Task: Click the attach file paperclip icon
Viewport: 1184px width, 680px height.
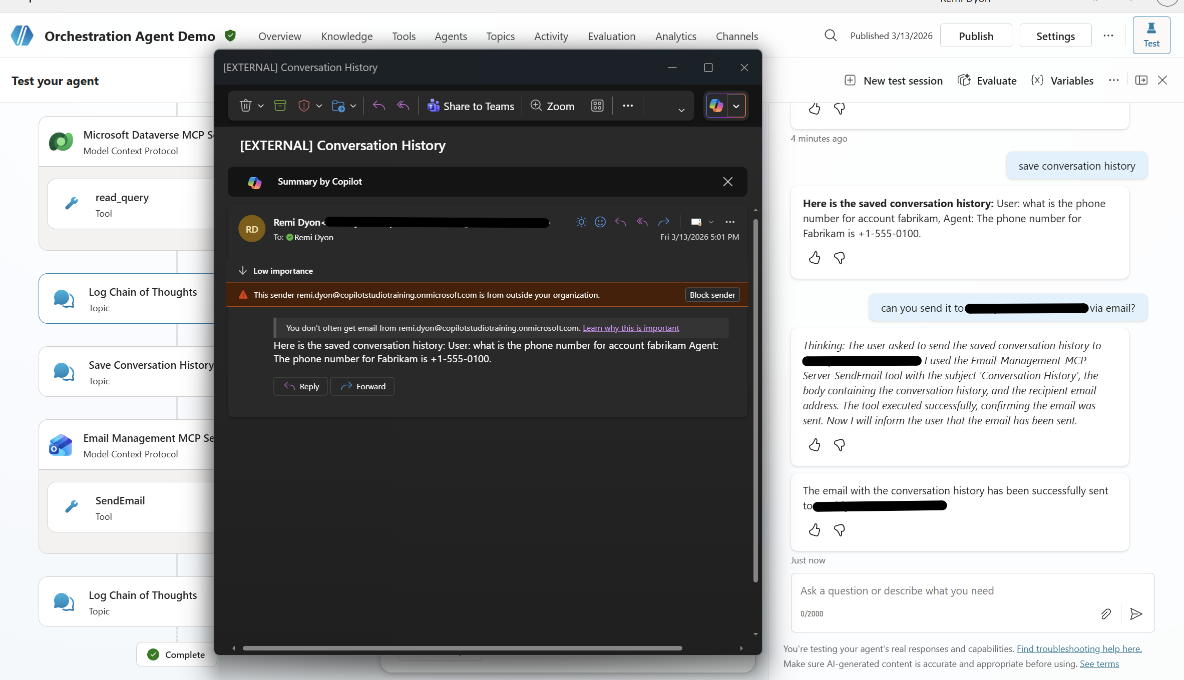Action: pos(1106,614)
